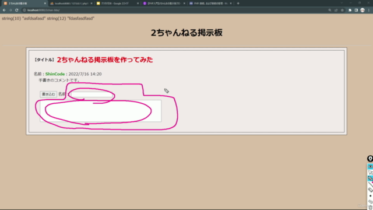Open the Chrome three-dot menu
Viewport: 373px width, 210px height.
click(x=369, y=10)
